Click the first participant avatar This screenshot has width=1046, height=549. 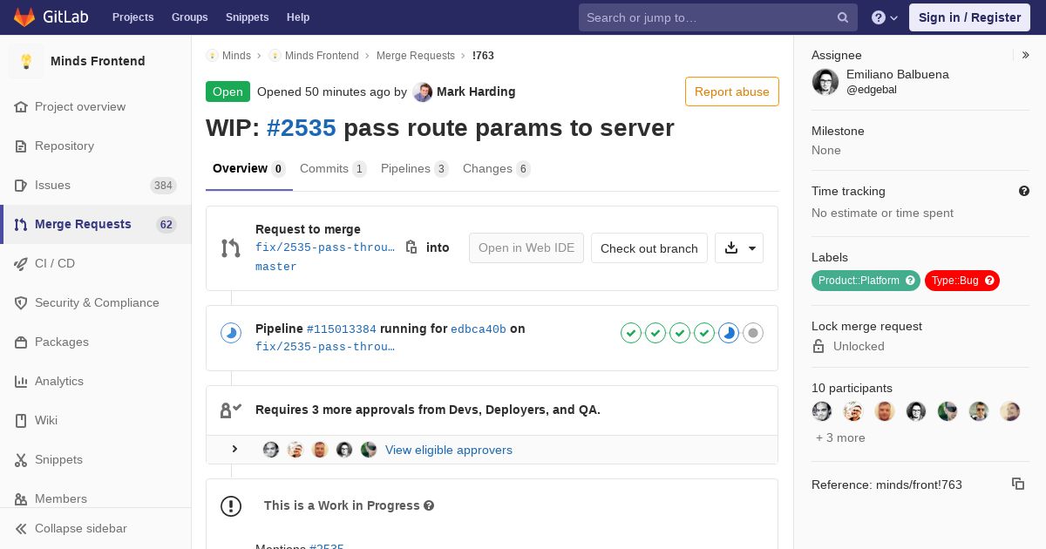(x=822, y=411)
